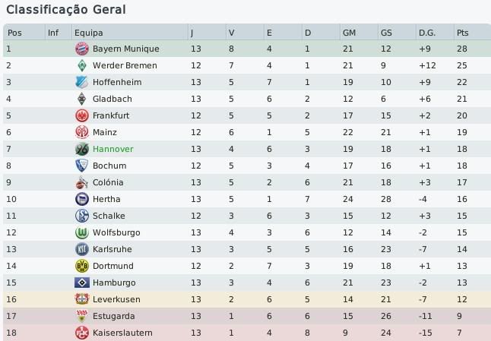The image size is (491, 341).
Task: Click the GM goals scored header
Action: pos(350,33)
